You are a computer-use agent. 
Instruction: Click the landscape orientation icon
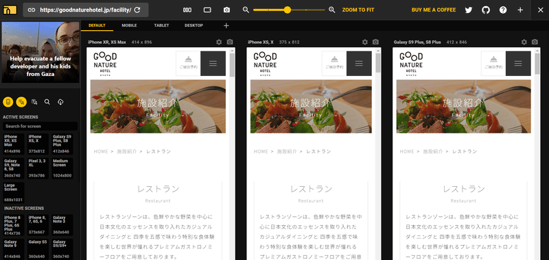[207, 10]
